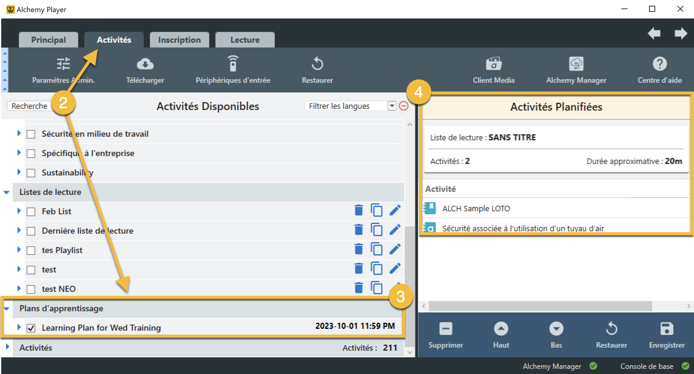Switch to the Activités tab
The height and width of the screenshot is (374, 694).
pyautogui.click(x=114, y=40)
